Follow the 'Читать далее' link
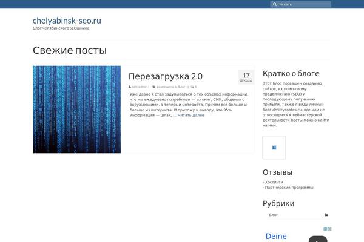 [x=191, y=115]
